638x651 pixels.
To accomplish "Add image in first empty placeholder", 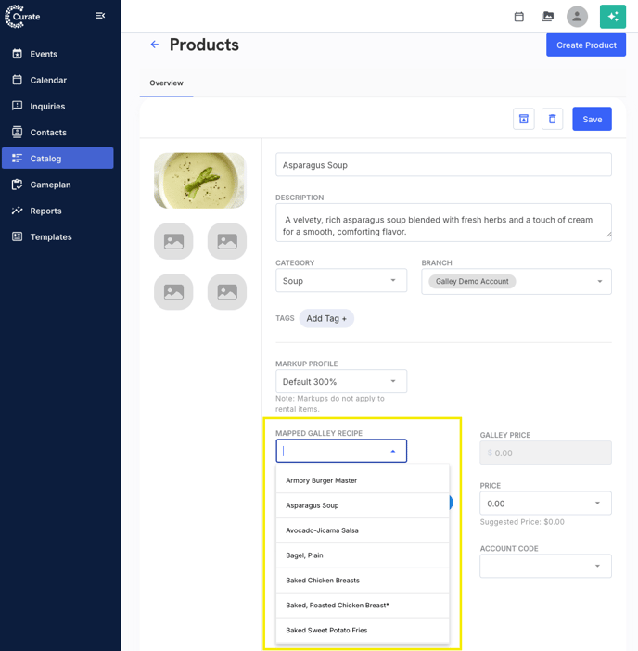I will point(173,241).
